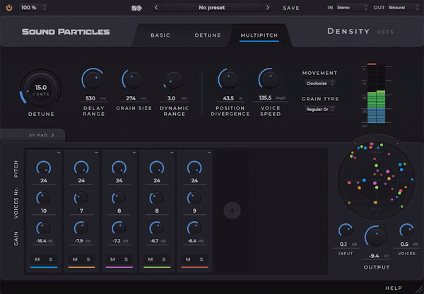
Task: Open the IN Stereo format dropdown
Action: [353, 7]
